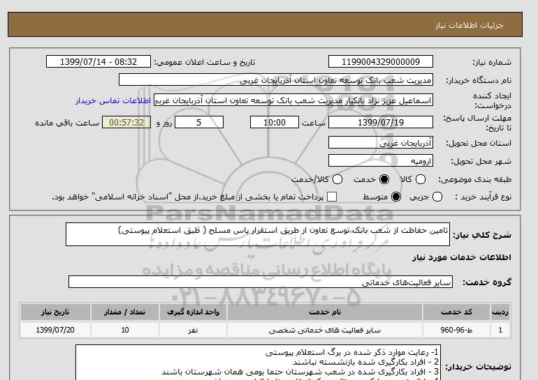
Task: Click the نام خدمت column header
Action: [325, 312]
